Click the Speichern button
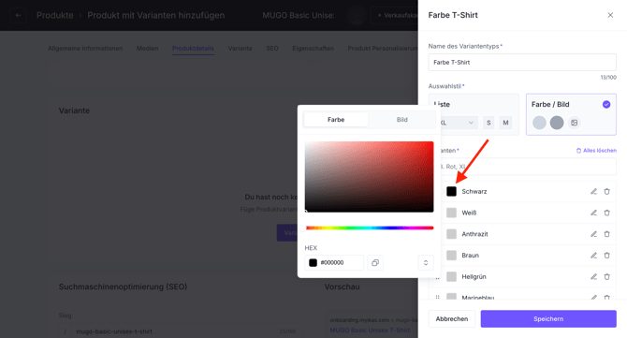 coord(548,318)
